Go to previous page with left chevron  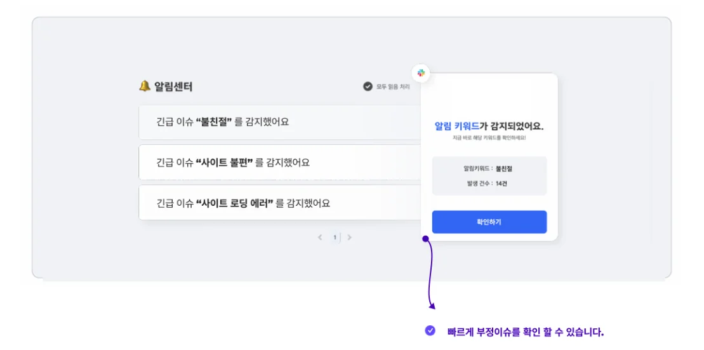(x=320, y=238)
